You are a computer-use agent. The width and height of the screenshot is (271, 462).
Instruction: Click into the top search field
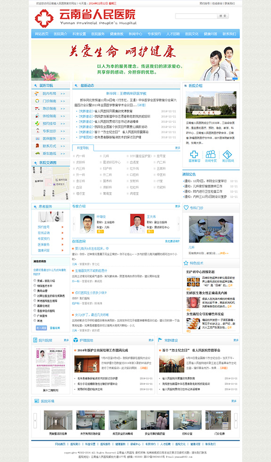(196, 16)
